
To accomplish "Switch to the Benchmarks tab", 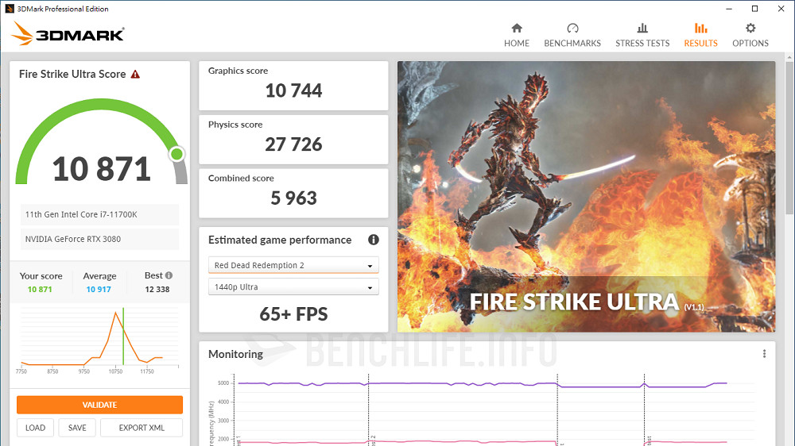I will (572, 35).
